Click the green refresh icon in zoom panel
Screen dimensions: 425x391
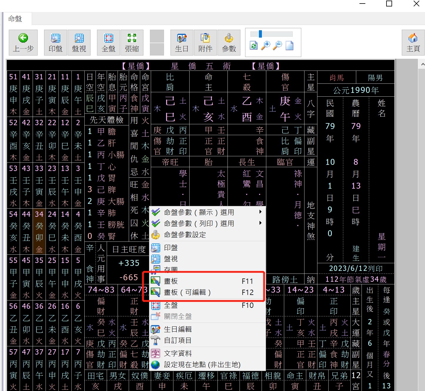coord(254,46)
